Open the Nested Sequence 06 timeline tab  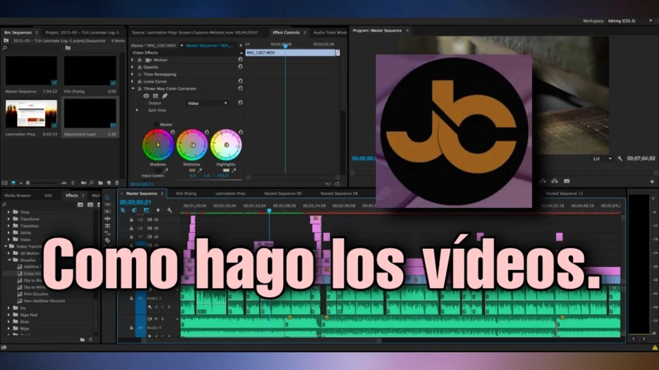[x=283, y=194]
